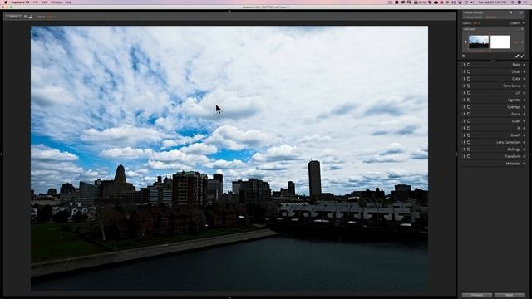This screenshot has width=532, height=299.
Task: Click the Layout label in top toolbar
Action: click(41, 17)
